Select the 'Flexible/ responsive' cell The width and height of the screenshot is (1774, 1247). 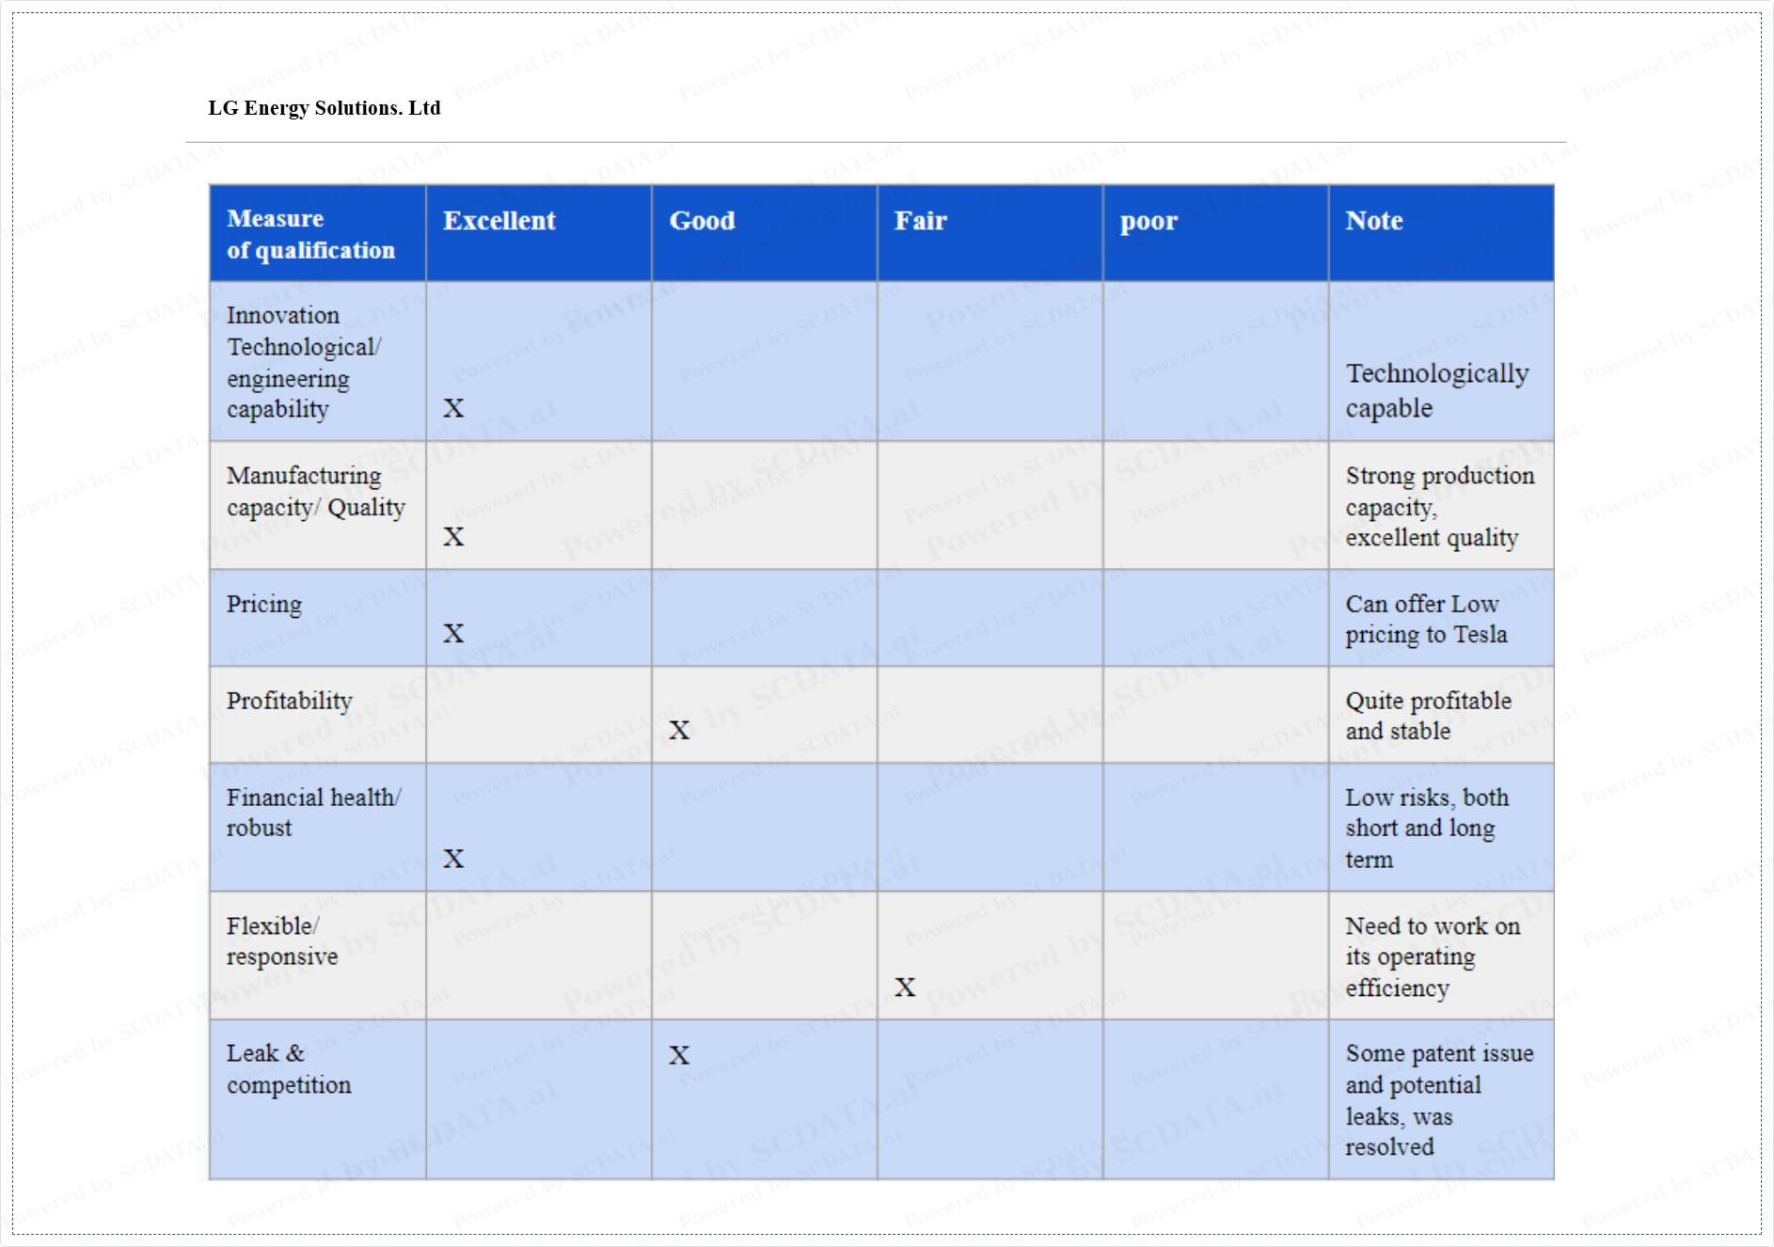pos(318,955)
